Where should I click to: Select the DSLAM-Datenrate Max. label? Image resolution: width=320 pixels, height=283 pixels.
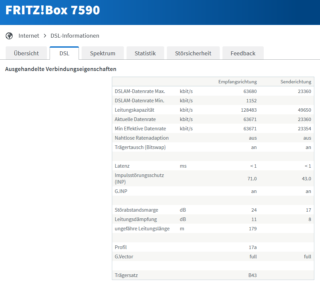(140, 91)
